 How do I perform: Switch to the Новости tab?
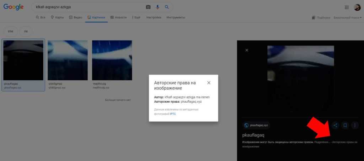click(x=118, y=17)
